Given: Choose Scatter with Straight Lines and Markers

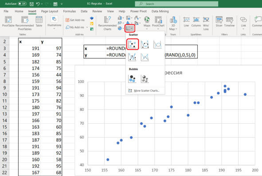Looking at the screenshot, I should (x=132, y=57).
